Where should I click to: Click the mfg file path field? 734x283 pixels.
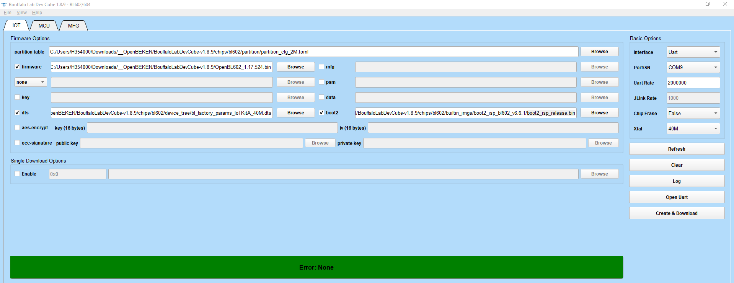pyautogui.click(x=466, y=67)
